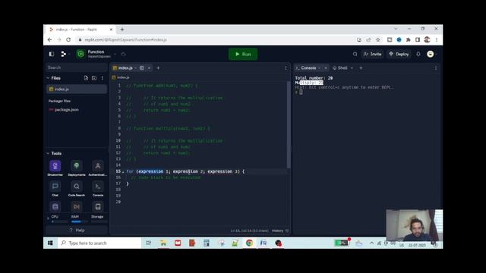Collapse the Tools section
486x273 pixels.
(48, 153)
